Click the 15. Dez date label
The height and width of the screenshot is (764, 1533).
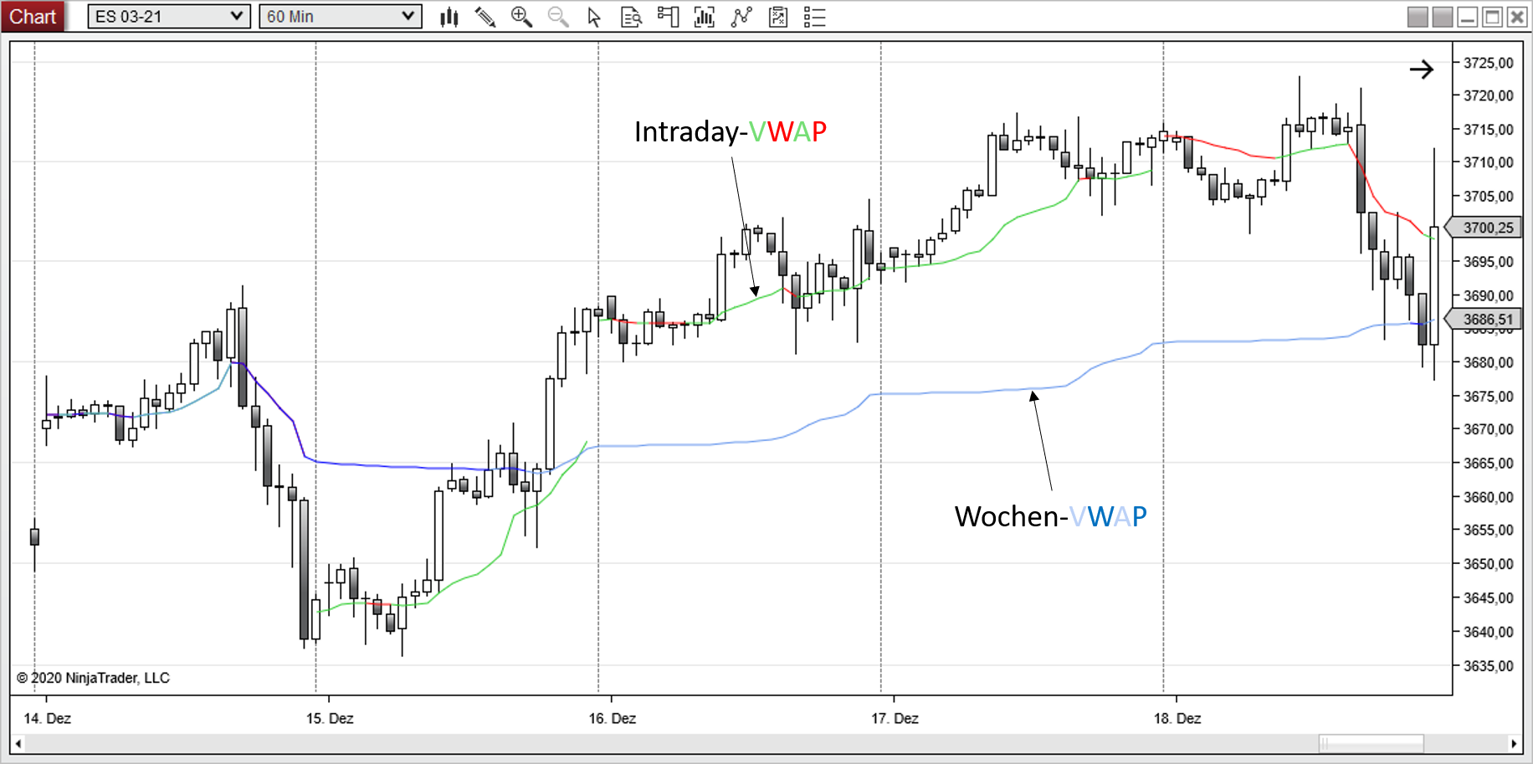pos(330,719)
